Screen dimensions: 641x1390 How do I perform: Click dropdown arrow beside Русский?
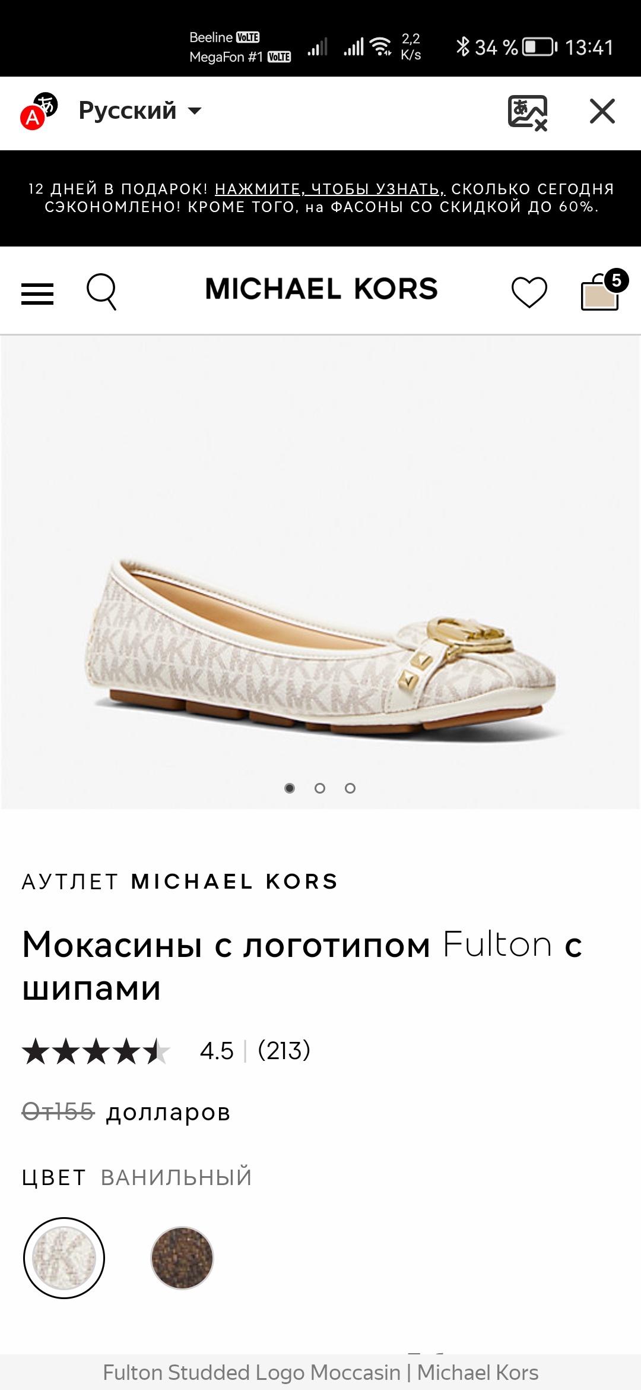[x=195, y=111]
